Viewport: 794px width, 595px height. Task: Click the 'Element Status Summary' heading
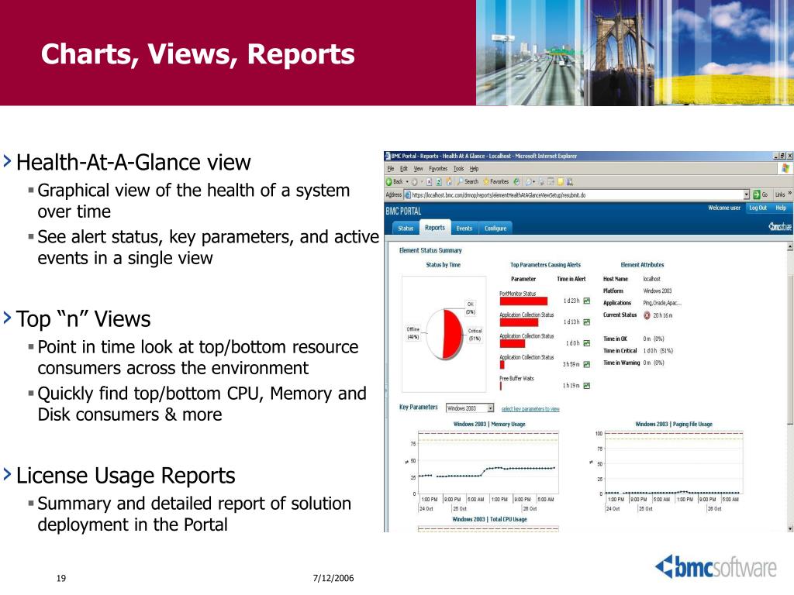coord(430,250)
